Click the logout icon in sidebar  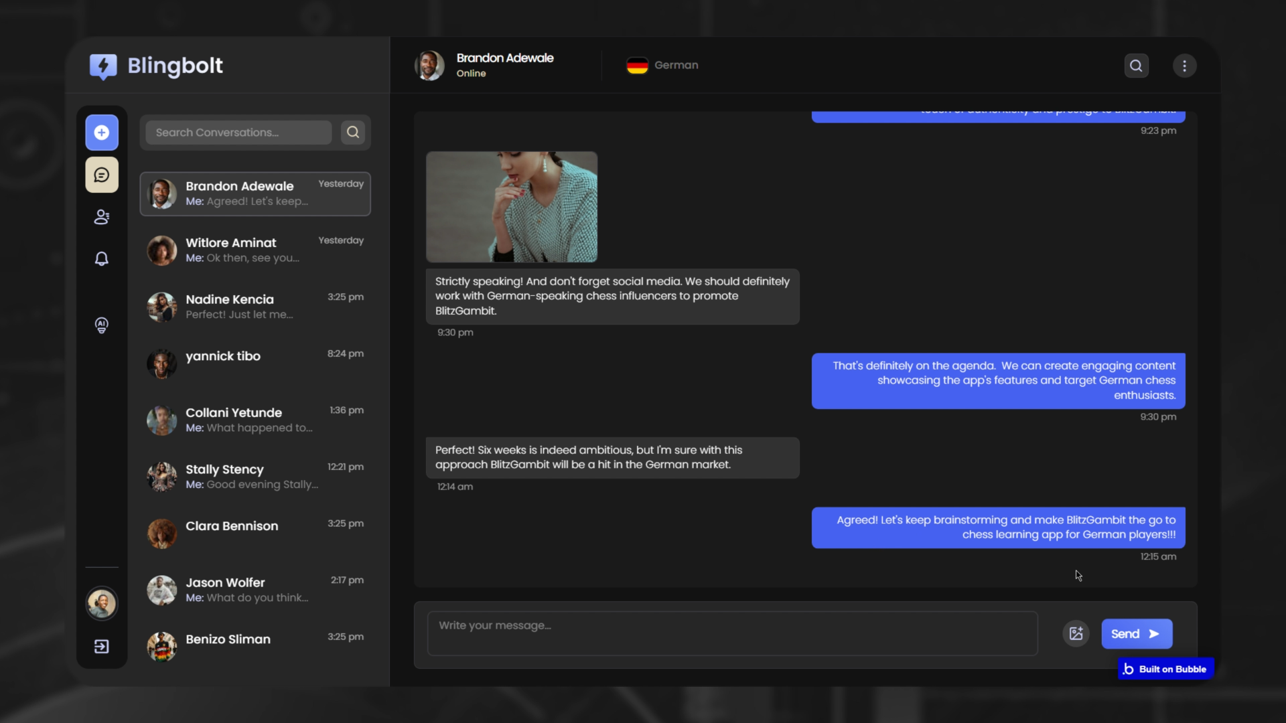(x=102, y=646)
